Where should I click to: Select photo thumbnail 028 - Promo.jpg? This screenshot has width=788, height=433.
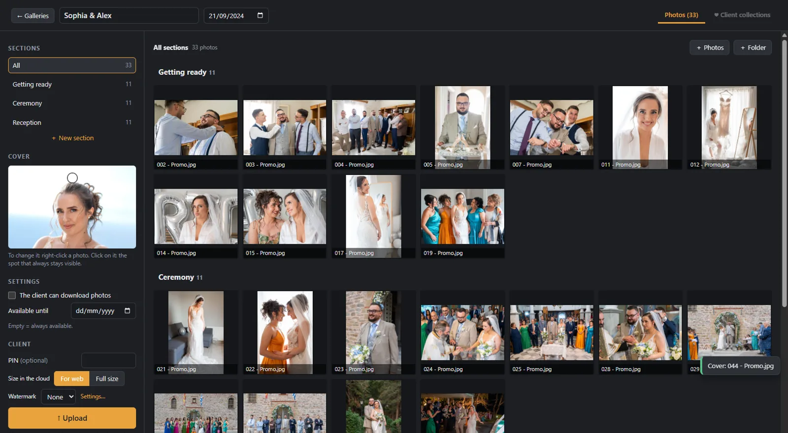click(640, 333)
